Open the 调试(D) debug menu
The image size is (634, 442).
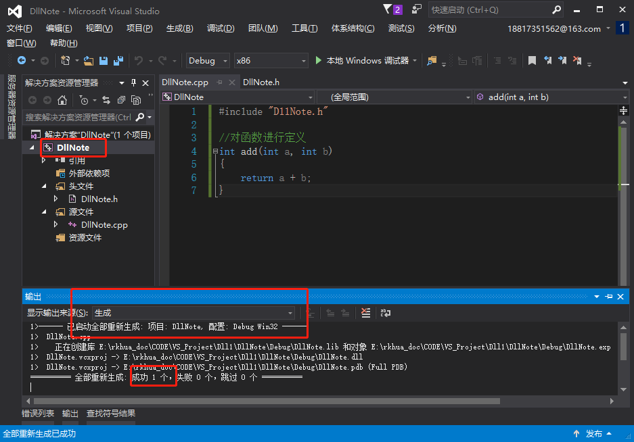pos(221,28)
